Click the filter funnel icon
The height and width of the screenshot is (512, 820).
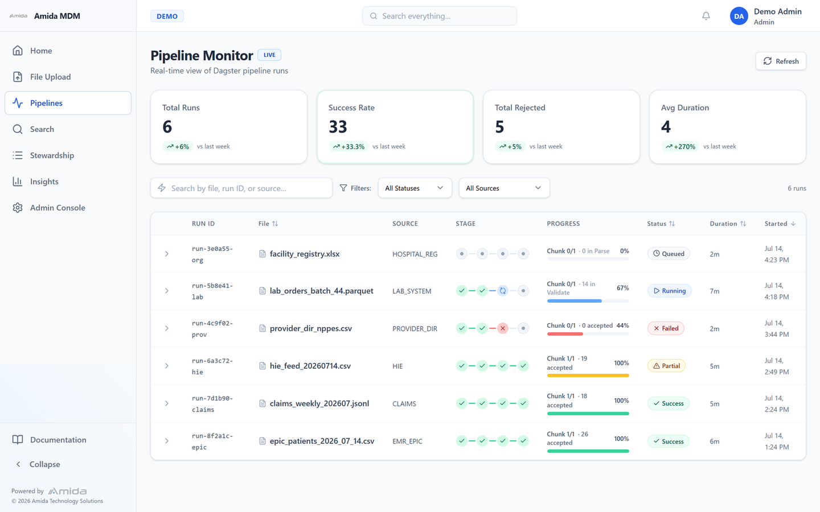[x=343, y=188]
